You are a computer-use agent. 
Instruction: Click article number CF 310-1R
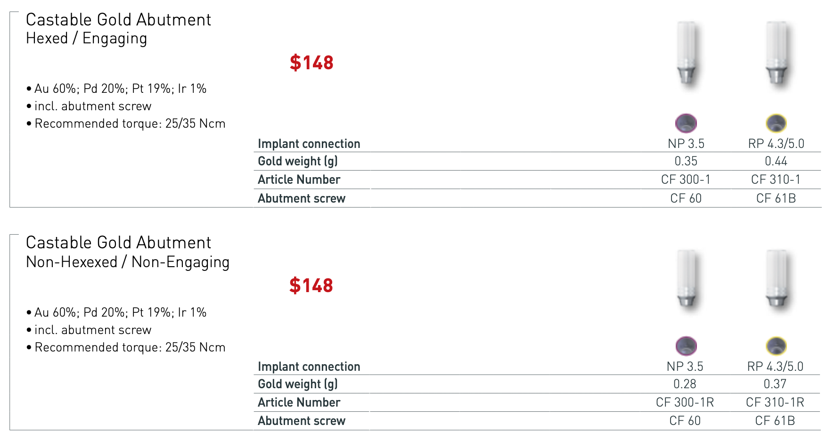tap(775, 402)
